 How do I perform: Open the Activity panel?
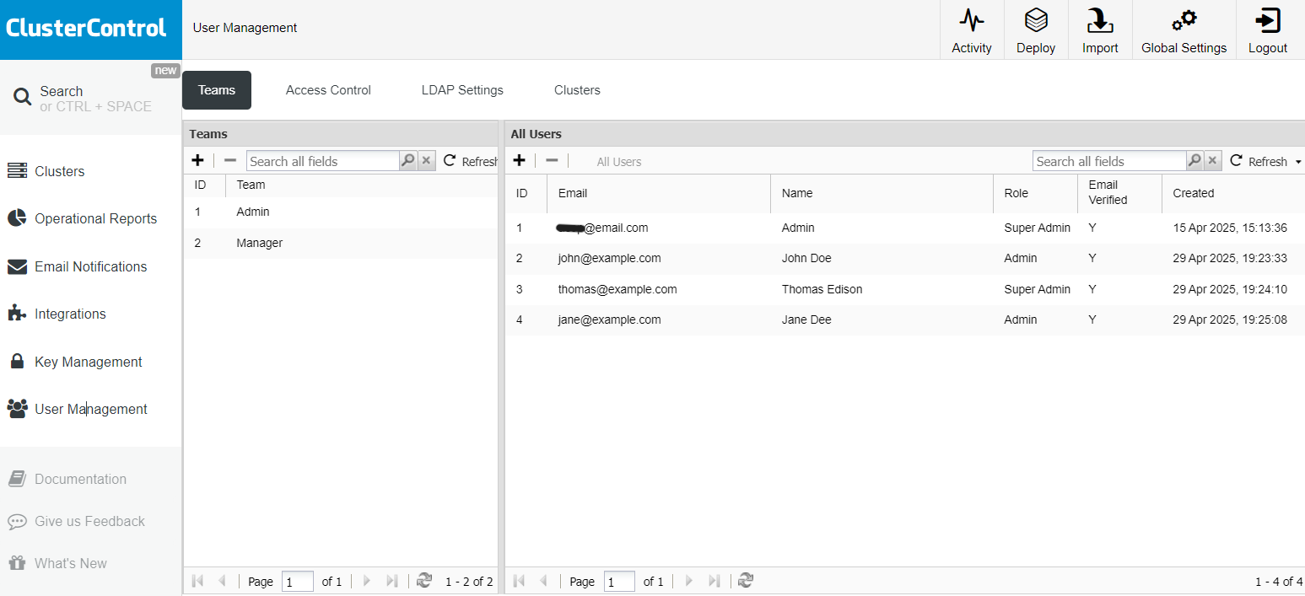(972, 30)
